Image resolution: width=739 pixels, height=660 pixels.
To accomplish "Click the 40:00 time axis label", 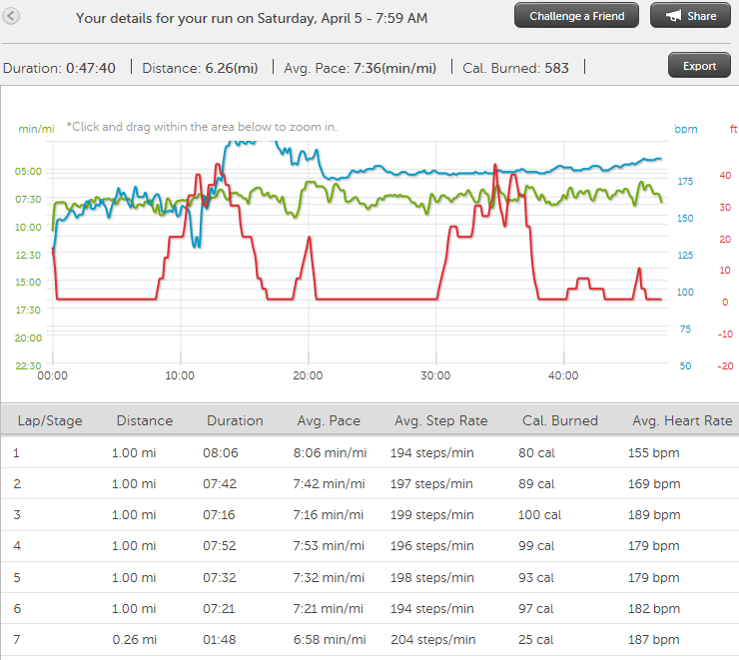I will point(563,375).
